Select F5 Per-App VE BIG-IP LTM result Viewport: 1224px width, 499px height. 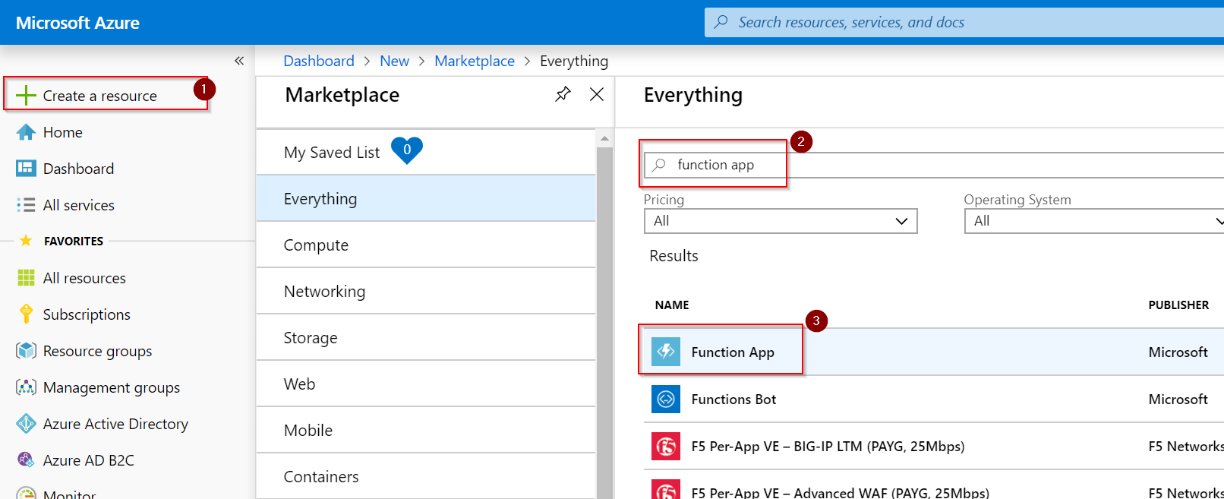(828, 446)
